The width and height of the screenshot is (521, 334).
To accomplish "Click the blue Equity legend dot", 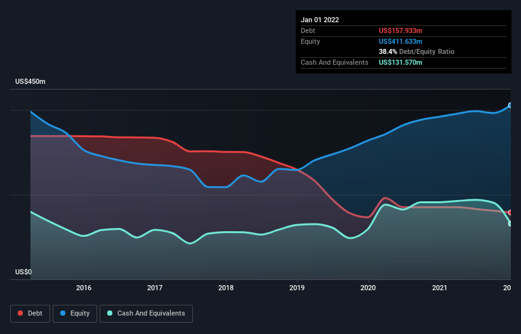I will 63,313.
